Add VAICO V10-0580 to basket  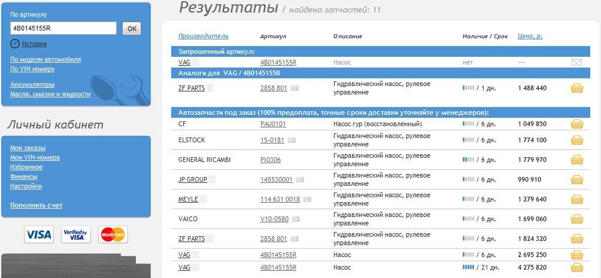[577, 219]
